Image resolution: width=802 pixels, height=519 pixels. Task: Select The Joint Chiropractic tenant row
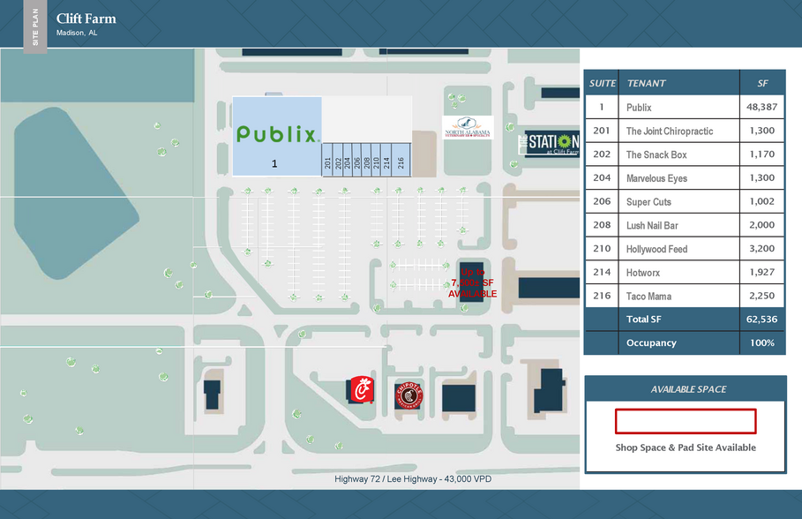(685, 131)
